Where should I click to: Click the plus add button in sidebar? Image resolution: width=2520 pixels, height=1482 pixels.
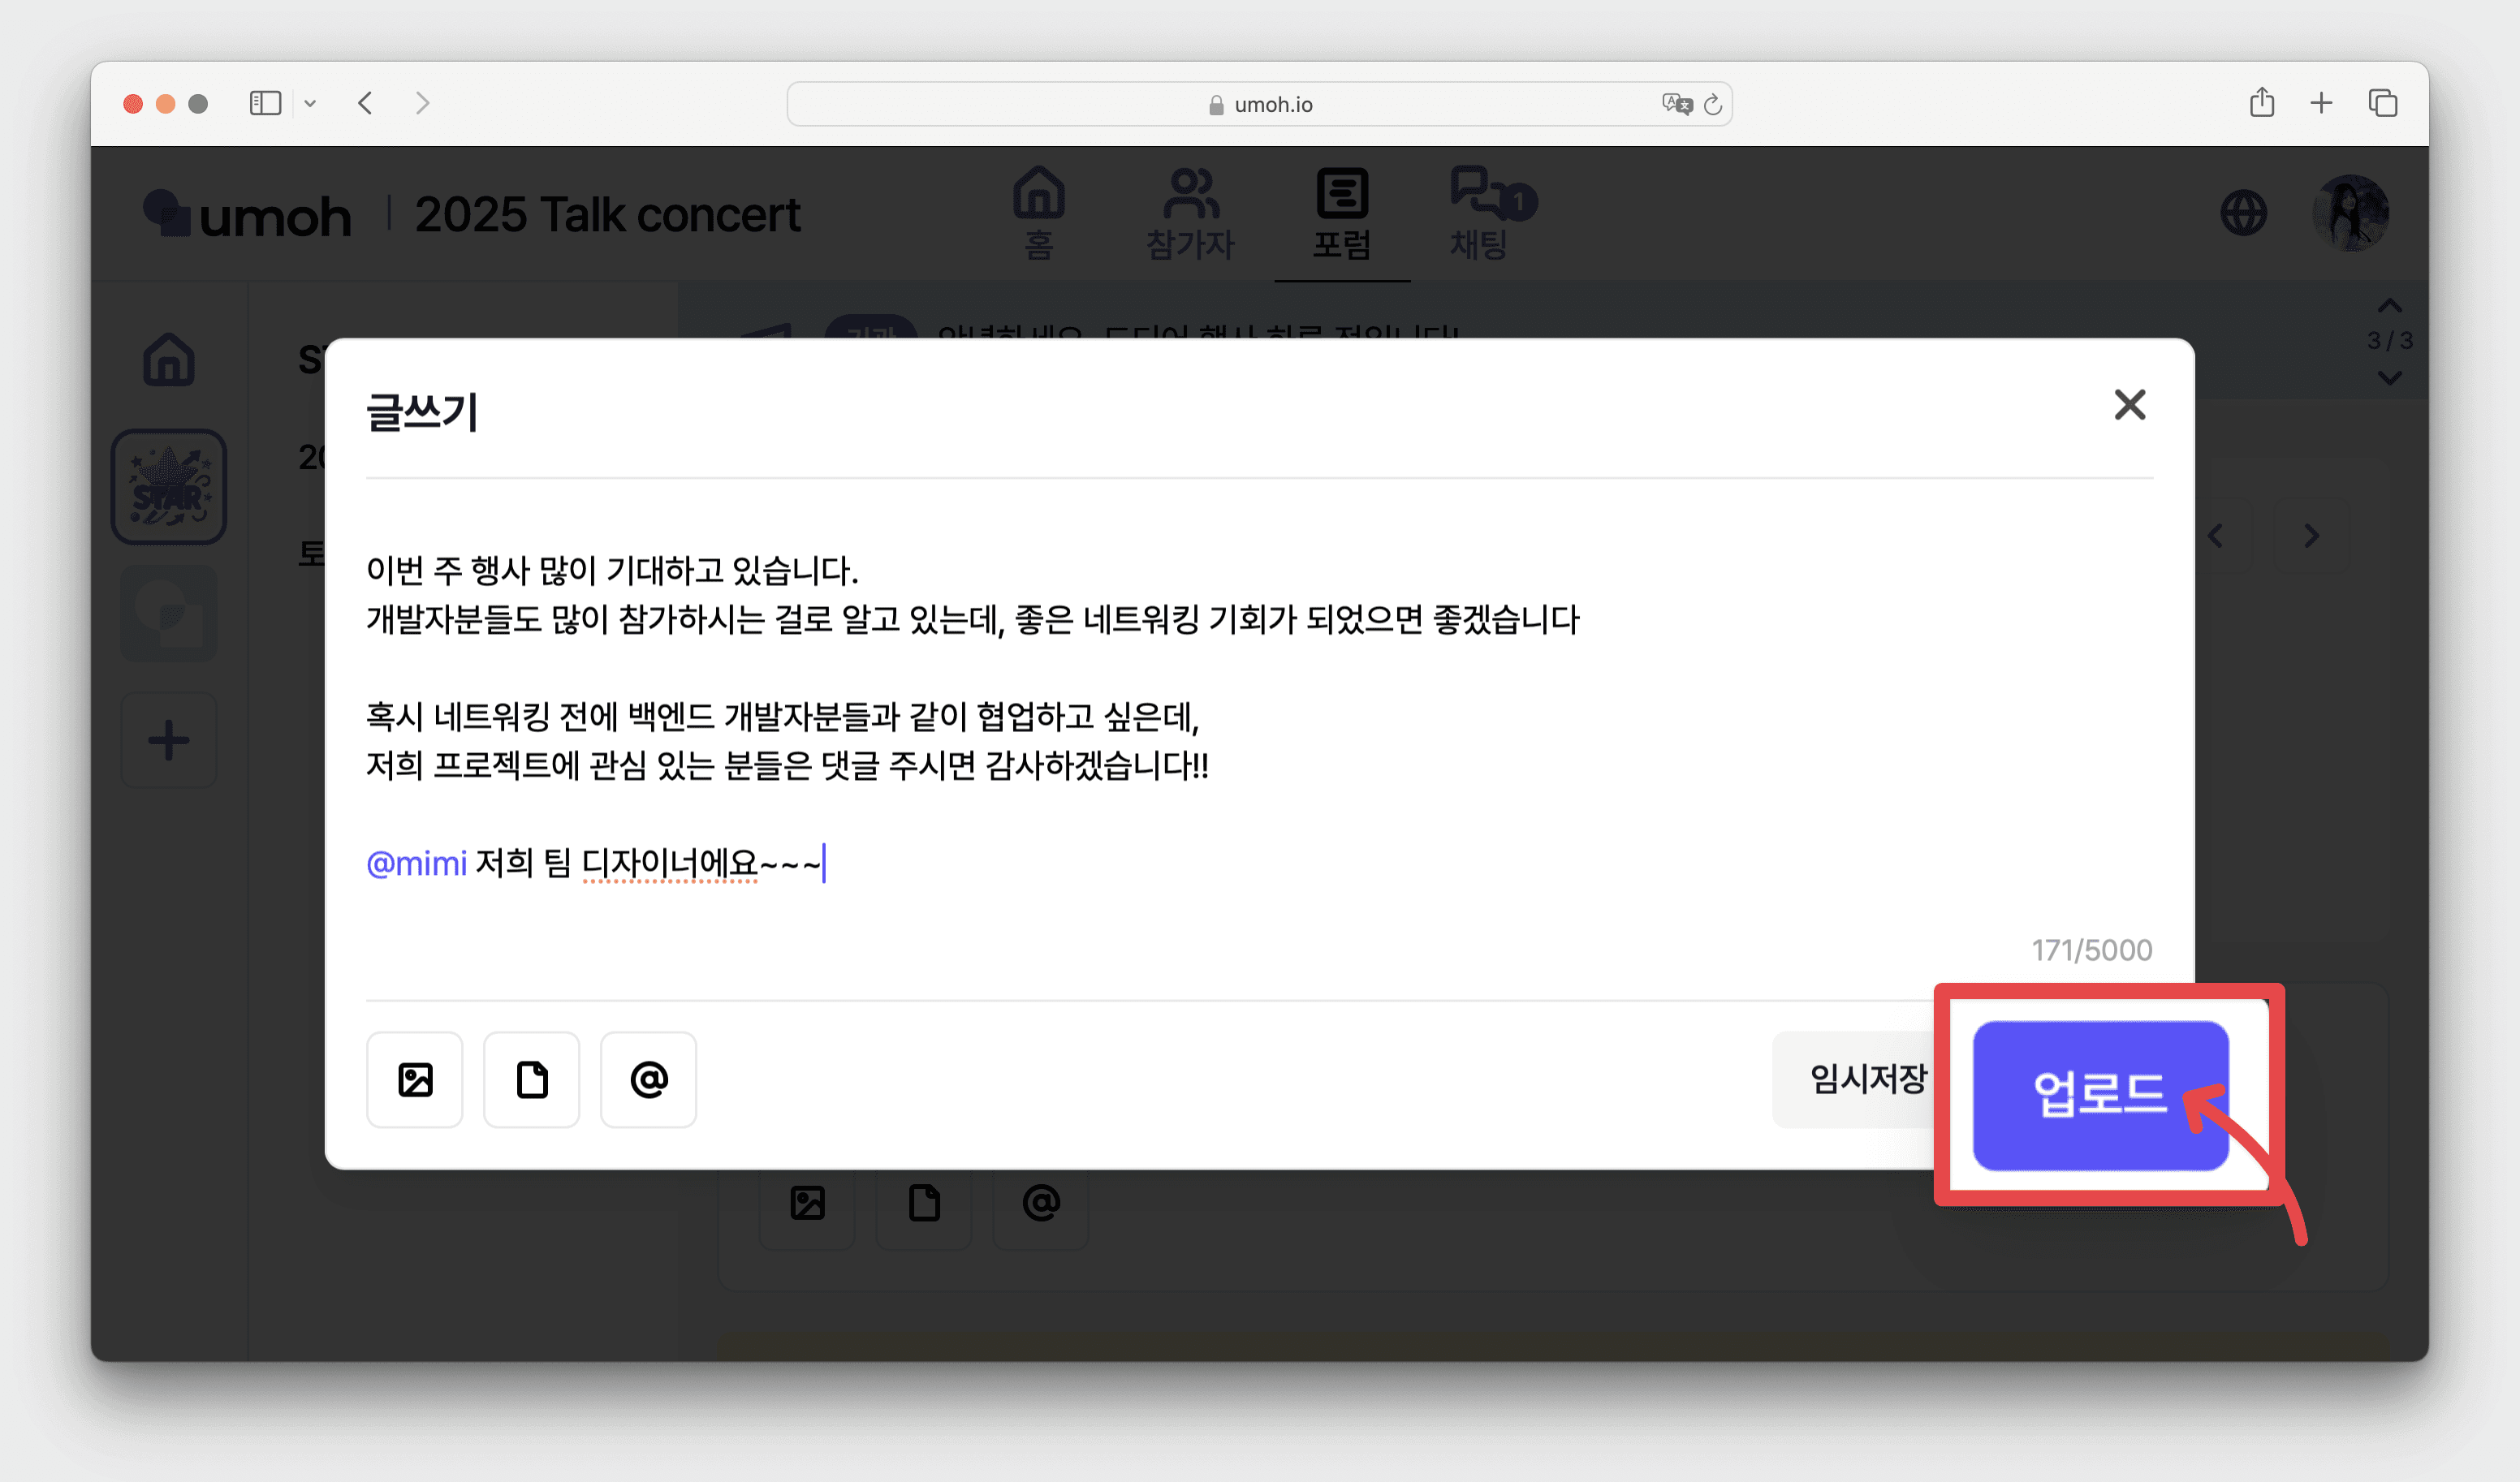(168, 740)
